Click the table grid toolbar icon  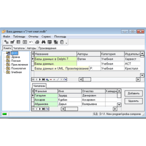pyautogui.click(x=19, y=42)
